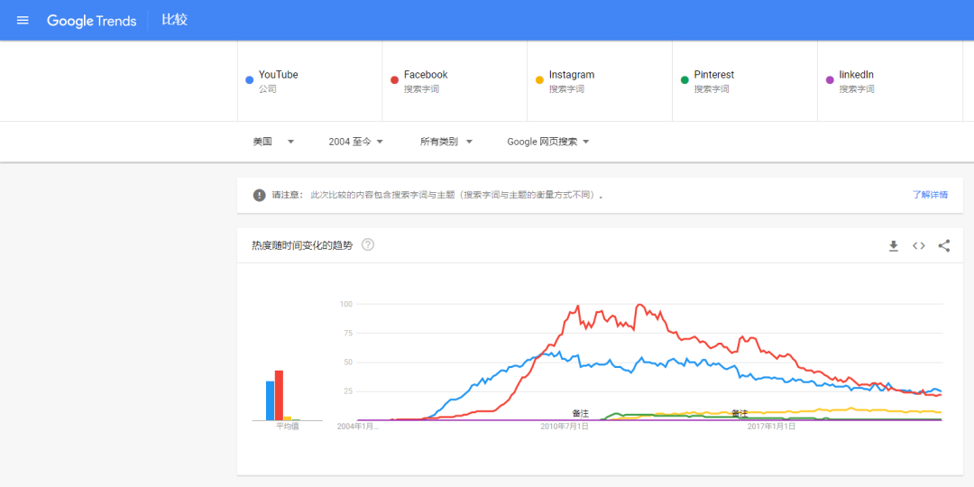Click the 比较 page title

(x=175, y=21)
